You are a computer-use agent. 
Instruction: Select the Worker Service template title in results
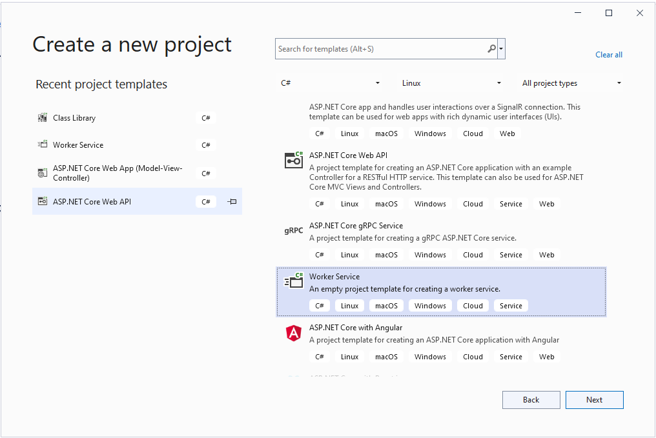pos(334,277)
